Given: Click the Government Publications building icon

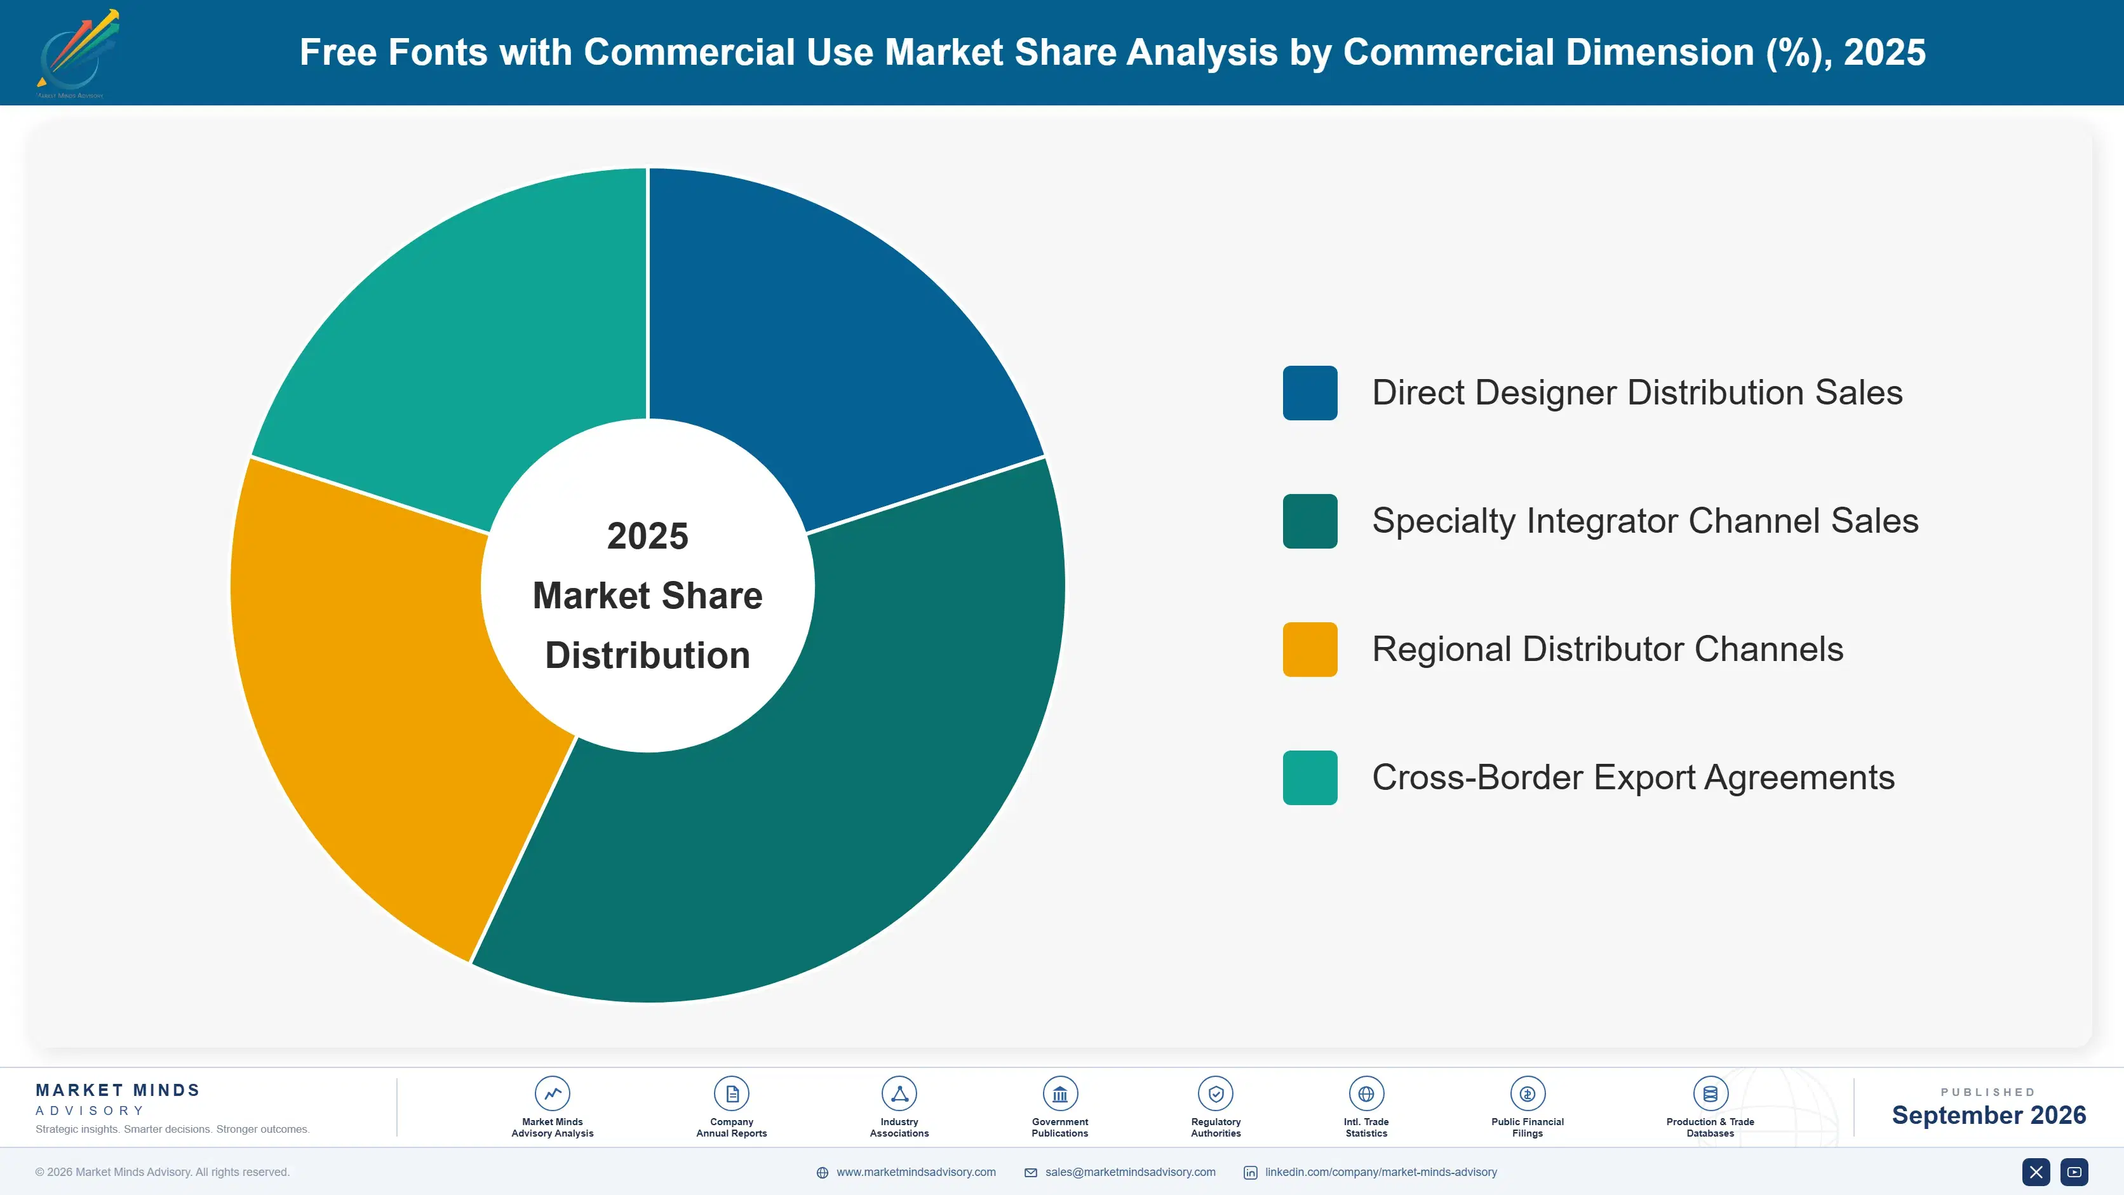Looking at the screenshot, I should click(x=1059, y=1093).
